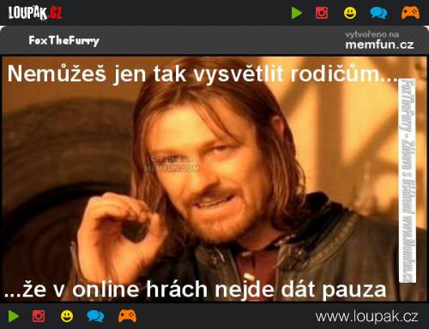Click the '...že v online hrách nejde dát pauza' caption

(x=196, y=290)
